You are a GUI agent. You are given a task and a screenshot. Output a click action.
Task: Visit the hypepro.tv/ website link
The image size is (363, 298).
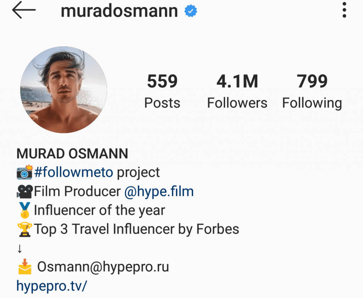click(52, 286)
